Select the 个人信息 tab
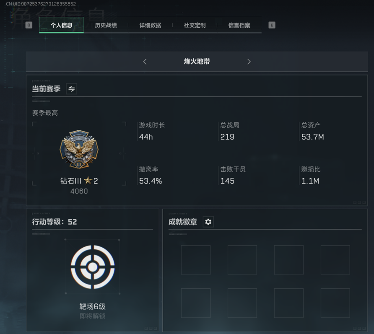 pyautogui.click(x=61, y=25)
